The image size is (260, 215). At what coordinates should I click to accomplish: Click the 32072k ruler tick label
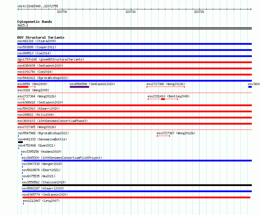point(199,12)
